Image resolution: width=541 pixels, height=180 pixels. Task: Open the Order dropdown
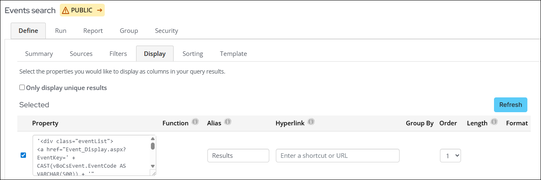pyautogui.click(x=450, y=156)
